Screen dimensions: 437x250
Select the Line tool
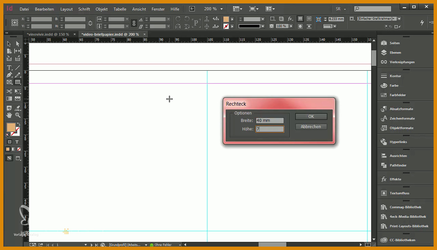pyautogui.click(x=18, y=68)
